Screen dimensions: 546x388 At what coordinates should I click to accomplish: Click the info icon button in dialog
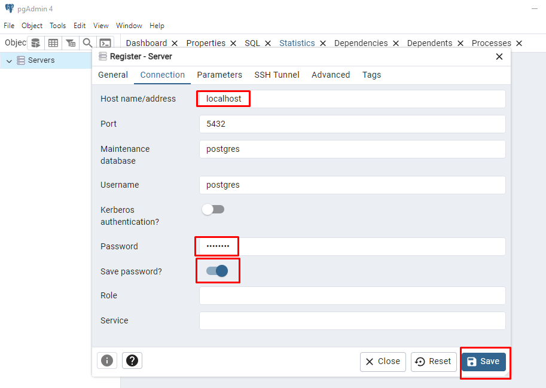click(107, 360)
